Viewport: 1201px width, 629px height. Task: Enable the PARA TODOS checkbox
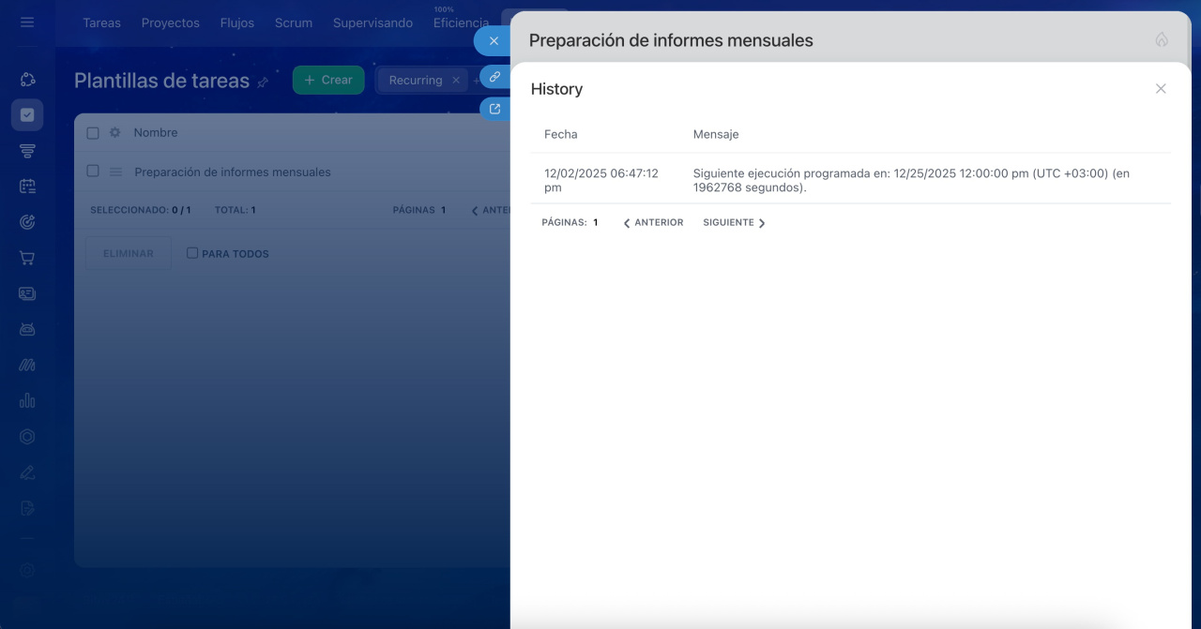tap(192, 253)
